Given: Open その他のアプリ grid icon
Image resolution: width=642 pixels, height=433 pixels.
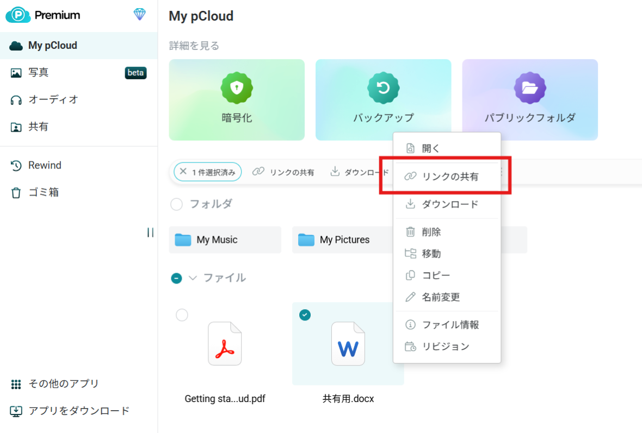Looking at the screenshot, I should [x=16, y=384].
